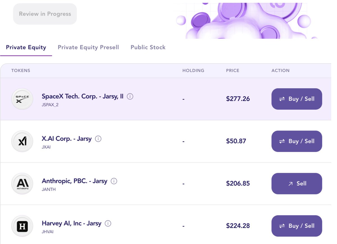Image resolution: width=337 pixels, height=244 pixels.
Task: Click the Sell button for Anthropic
Action: tap(297, 184)
